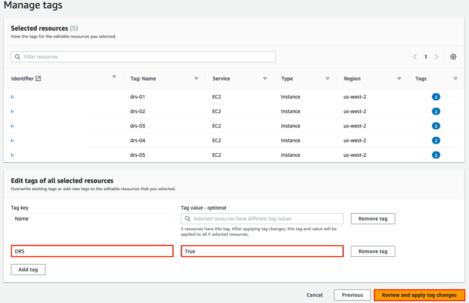Remove the DRS tag row
The height and width of the screenshot is (303, 469).
(373, 251)
